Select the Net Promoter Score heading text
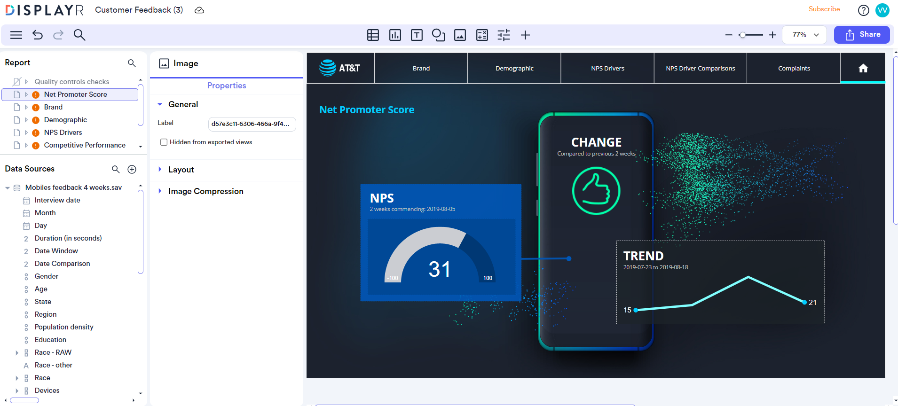 click(367, 110)
